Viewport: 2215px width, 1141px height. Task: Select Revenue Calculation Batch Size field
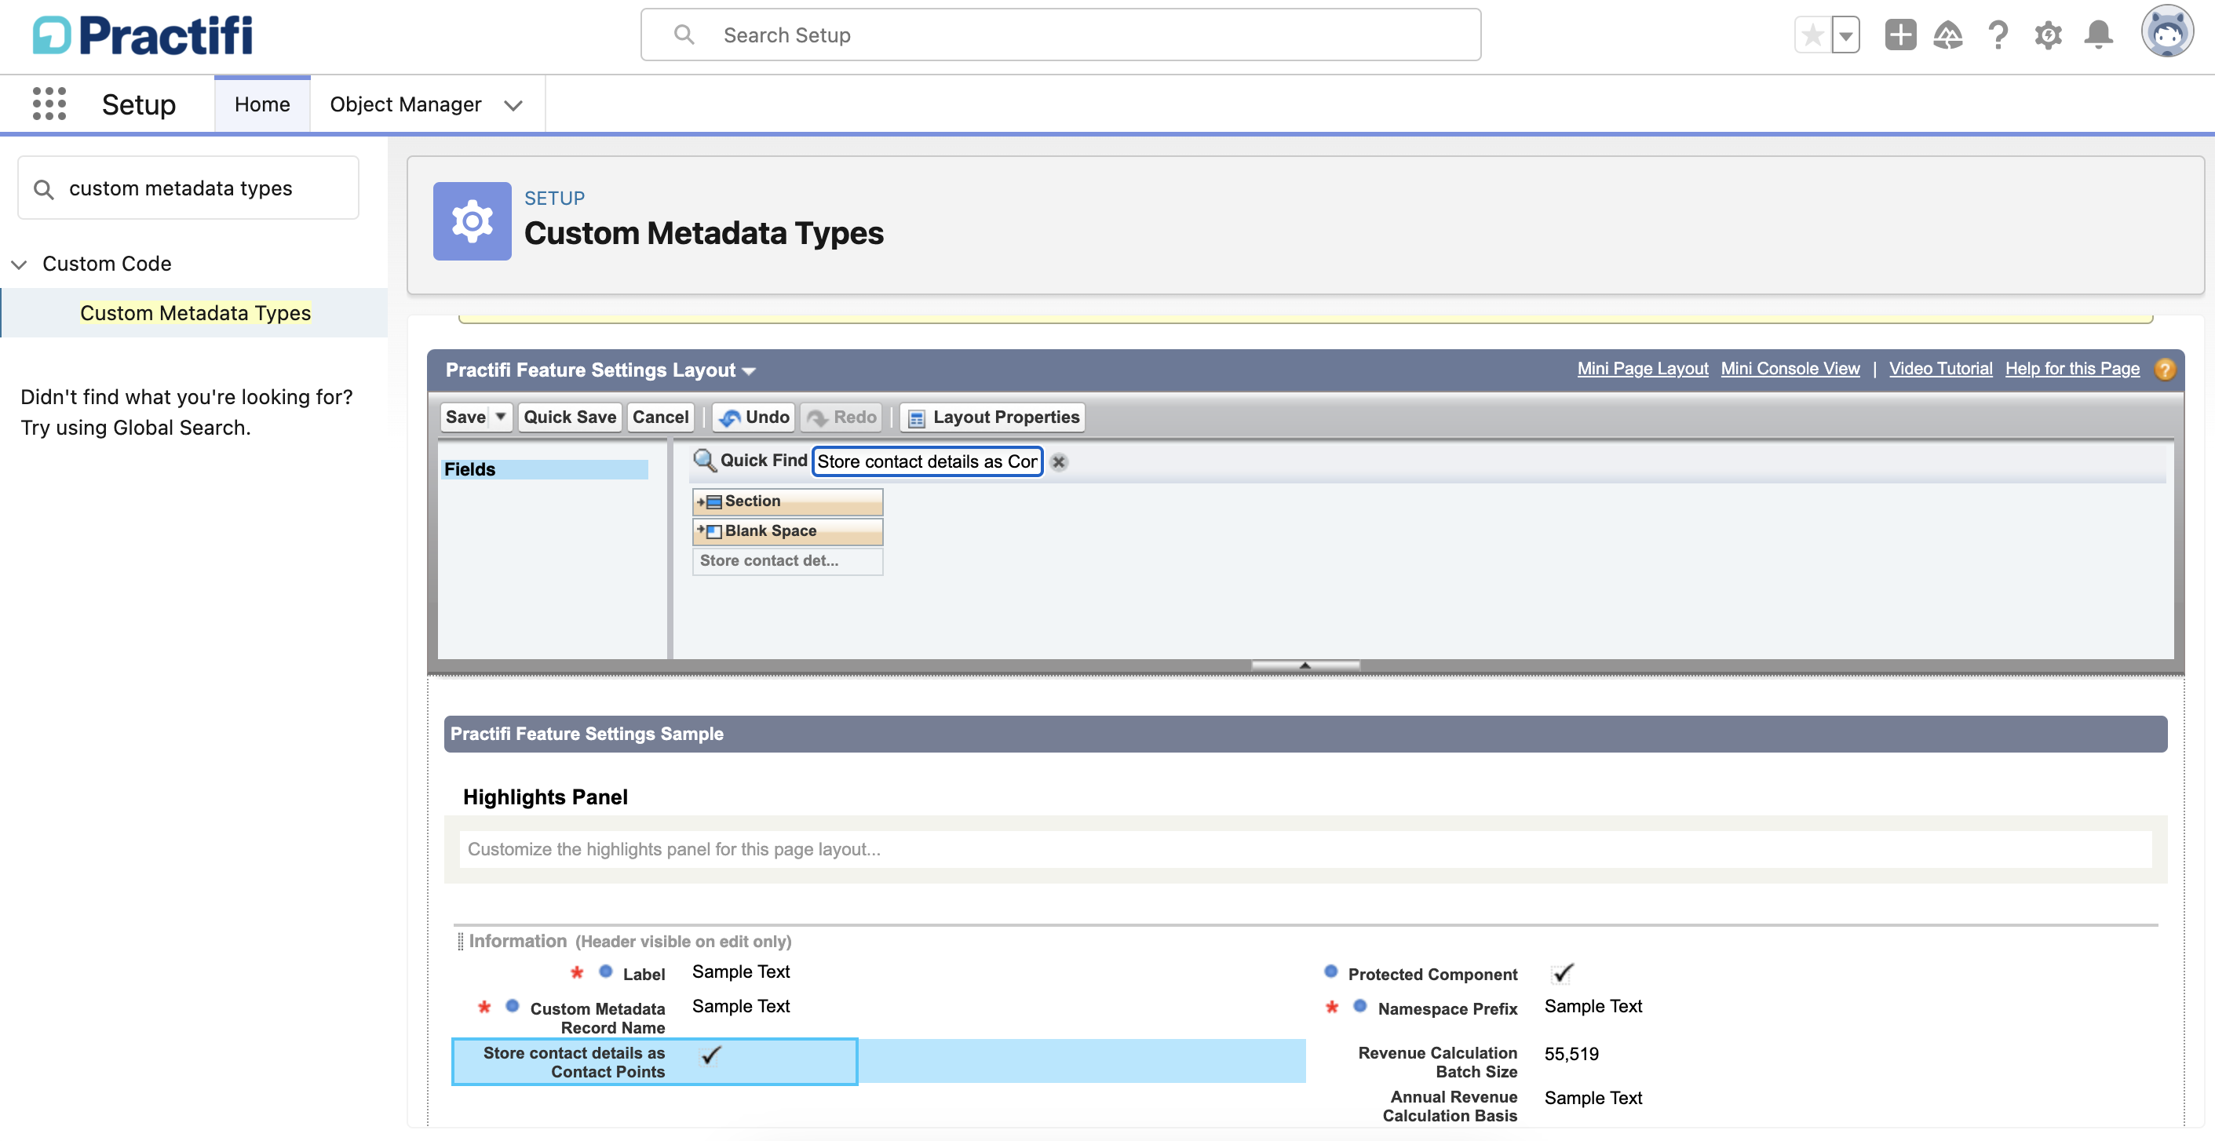(1438, 1062)
